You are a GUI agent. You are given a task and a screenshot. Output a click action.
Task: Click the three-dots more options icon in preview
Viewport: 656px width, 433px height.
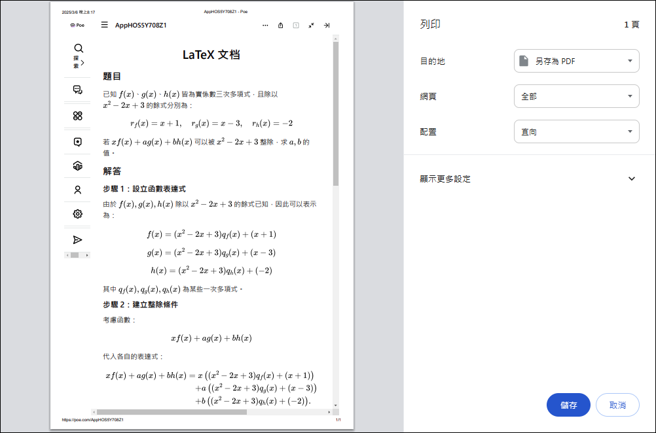[x=265, y=26]
